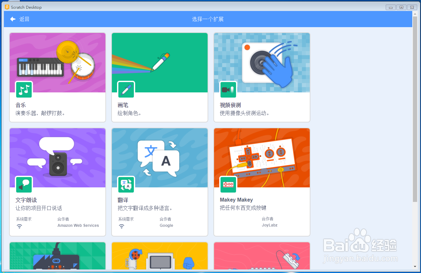
Task: Click the Google collaborator text
Action: point(167,226)
